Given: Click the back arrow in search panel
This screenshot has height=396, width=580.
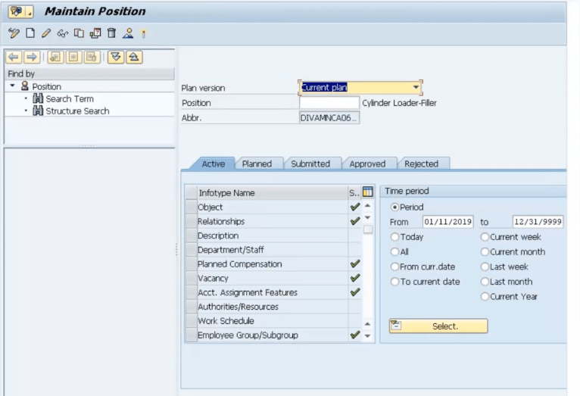Looking at the screenshot, I should [x=14, y=57].
